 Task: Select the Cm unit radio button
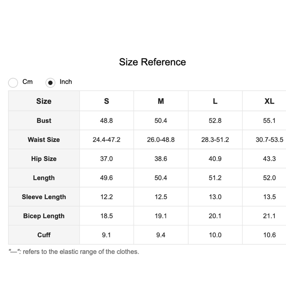(13, 83)
